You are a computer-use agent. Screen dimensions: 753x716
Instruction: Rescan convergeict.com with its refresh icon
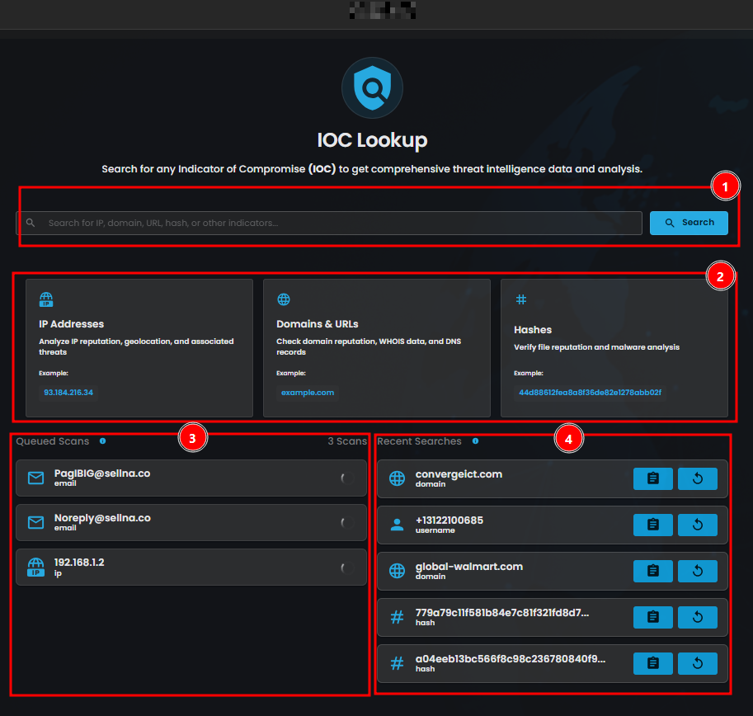698,478
